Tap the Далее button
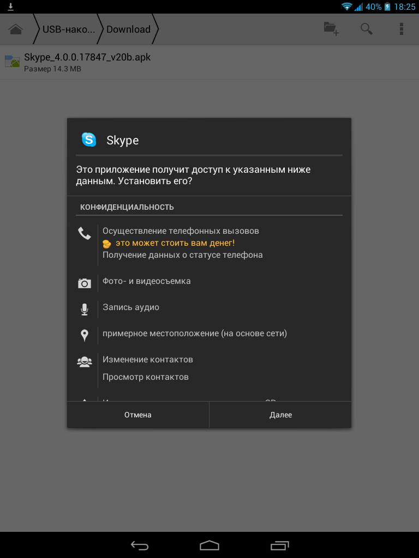Viewport: 419px width, 558px height. [280, 415]
